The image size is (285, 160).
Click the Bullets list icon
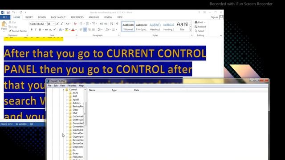(81, 24)
